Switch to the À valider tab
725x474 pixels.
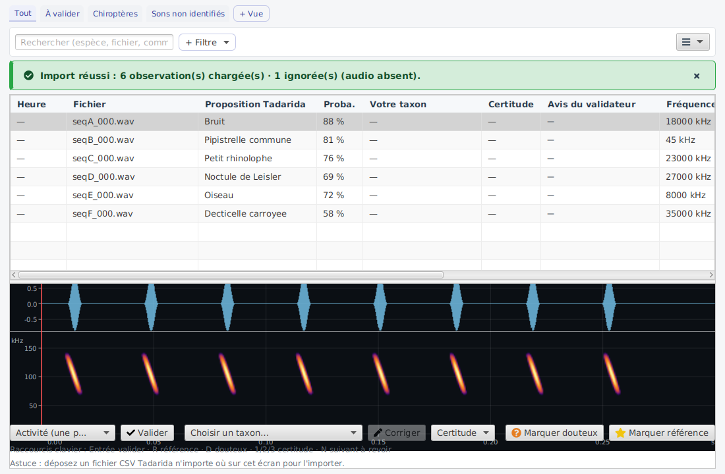[63, 14]
